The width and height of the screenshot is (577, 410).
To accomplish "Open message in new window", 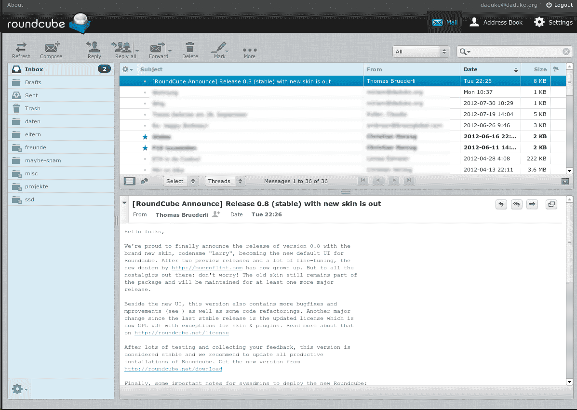I will (x=551, y=204).
